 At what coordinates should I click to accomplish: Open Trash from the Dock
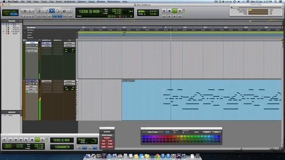tap(198, 156)
